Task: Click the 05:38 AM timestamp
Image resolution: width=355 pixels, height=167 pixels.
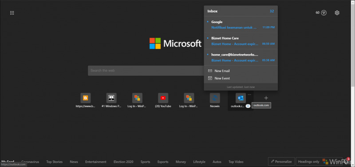Action: (x=268, y=60)
